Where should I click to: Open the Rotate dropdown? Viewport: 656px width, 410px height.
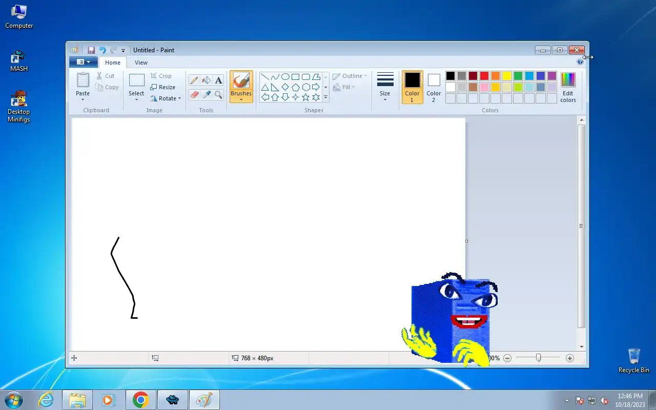(x=166, y=98)
